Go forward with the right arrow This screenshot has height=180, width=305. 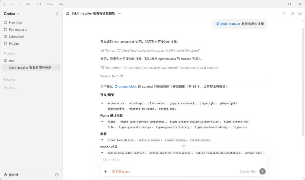point(19,4)
